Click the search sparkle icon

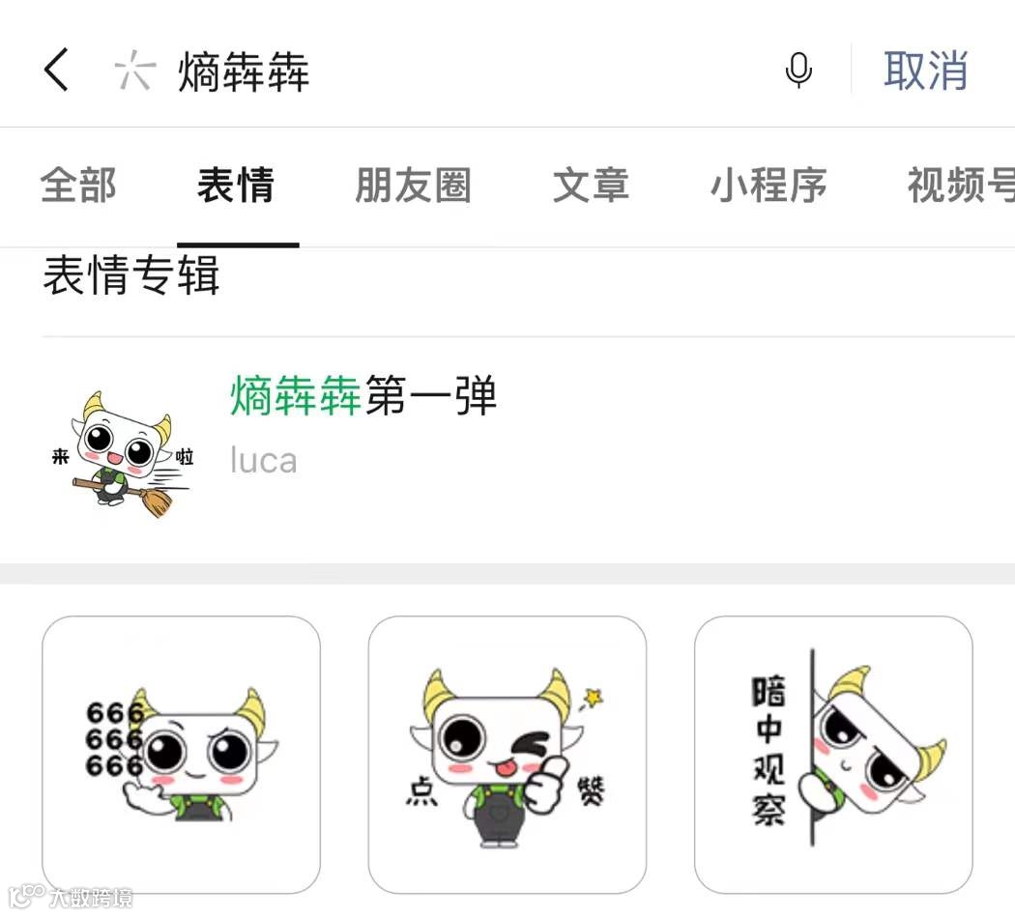tap(134, 70)
